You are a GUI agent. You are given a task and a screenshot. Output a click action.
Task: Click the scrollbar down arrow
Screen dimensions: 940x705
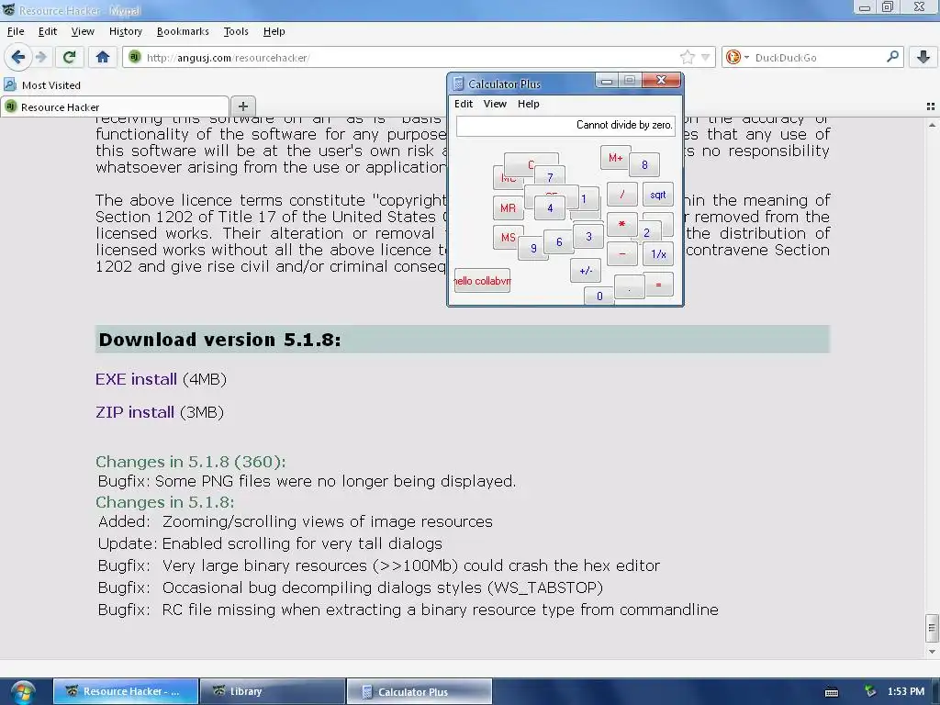point(931,652)
